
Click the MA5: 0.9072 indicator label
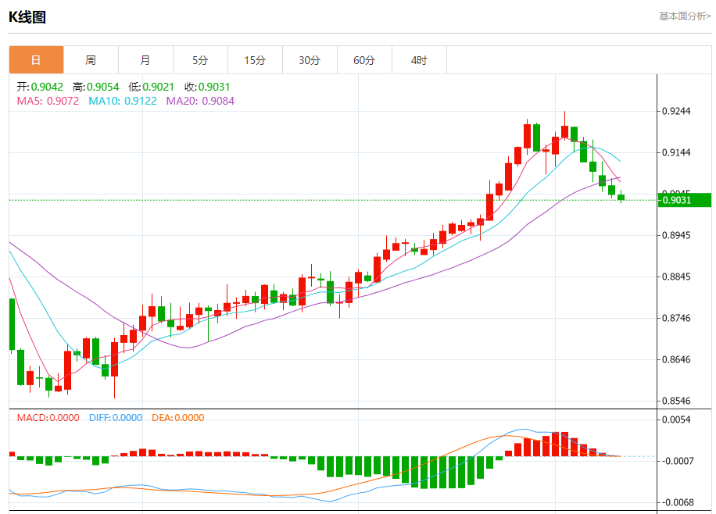pos(48,101)
